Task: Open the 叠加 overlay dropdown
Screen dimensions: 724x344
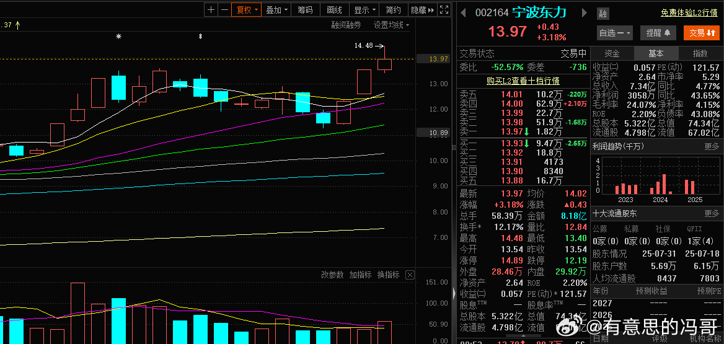Action: 276,10
